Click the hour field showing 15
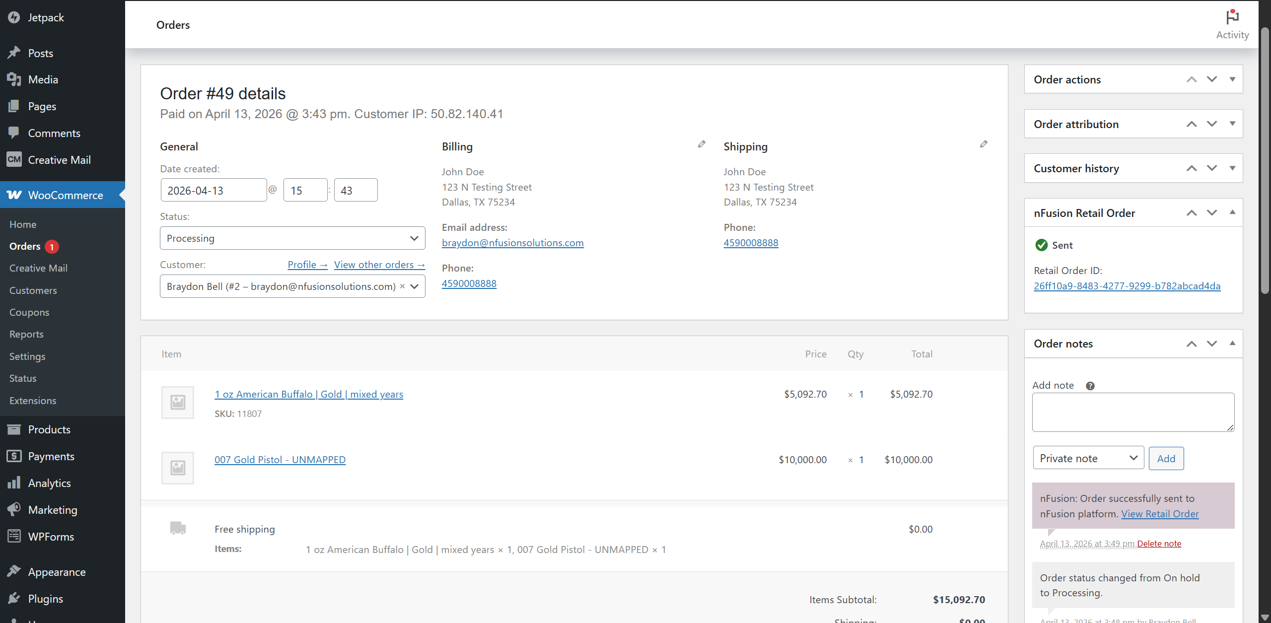This screenshot has height=623, width=1271. [305, 190]
